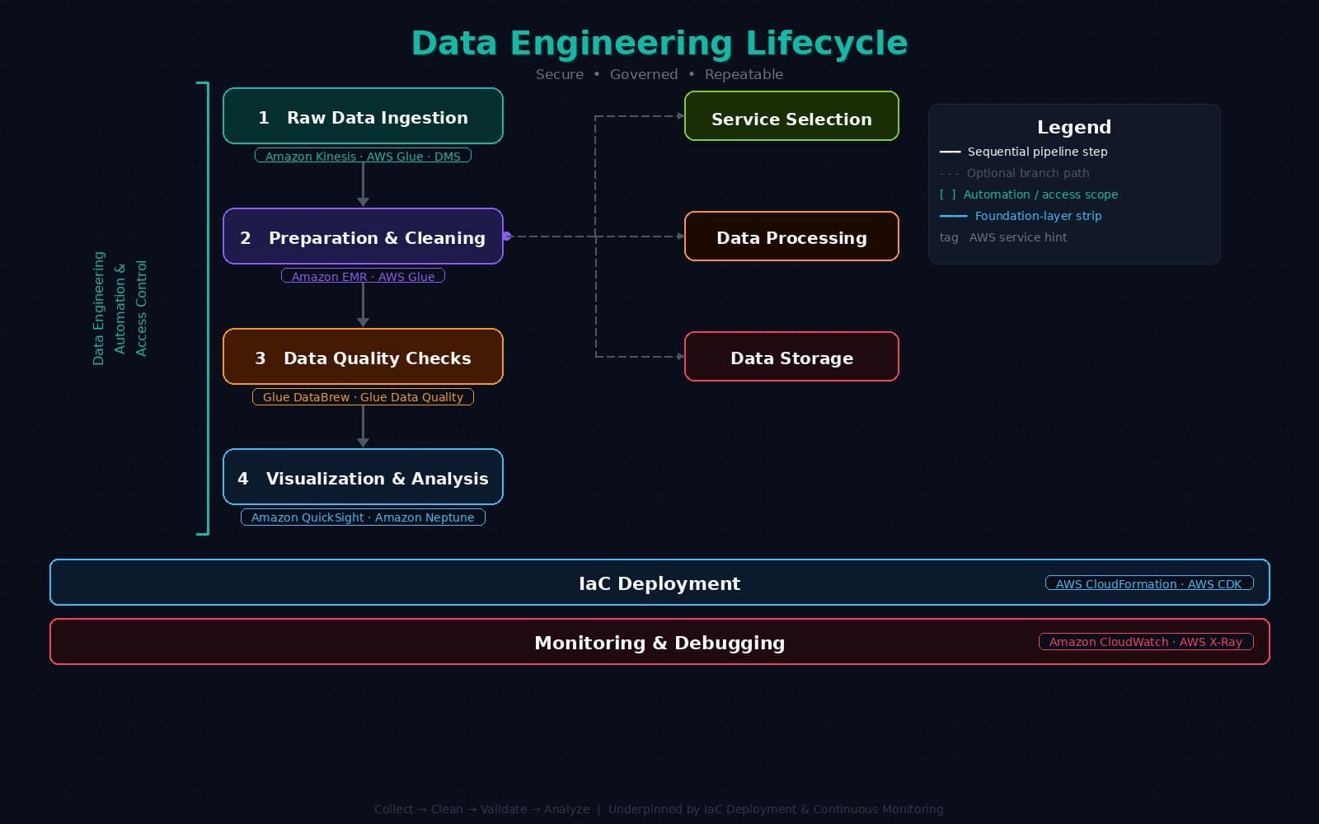
Task: Click the Amazon Kinesis · AWS Glue · DMS tag
Action: [x=363, y=156]
